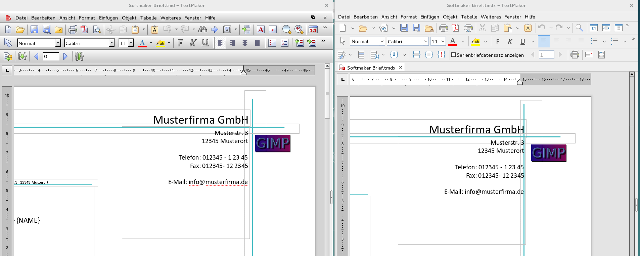Open the Datei menu in the right window
Image resolution: width=640 pixels, height=256 pixels.
pos(344,17)
